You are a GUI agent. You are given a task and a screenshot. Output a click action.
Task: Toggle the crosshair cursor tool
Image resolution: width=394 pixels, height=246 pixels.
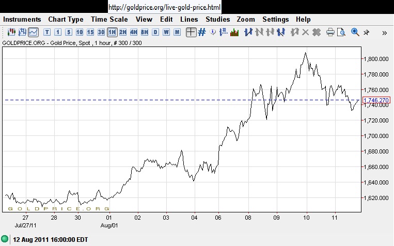point(191,32)
